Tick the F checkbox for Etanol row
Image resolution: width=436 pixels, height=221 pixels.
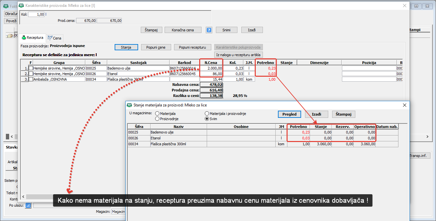pyautogui.click(x=31, y=74)
